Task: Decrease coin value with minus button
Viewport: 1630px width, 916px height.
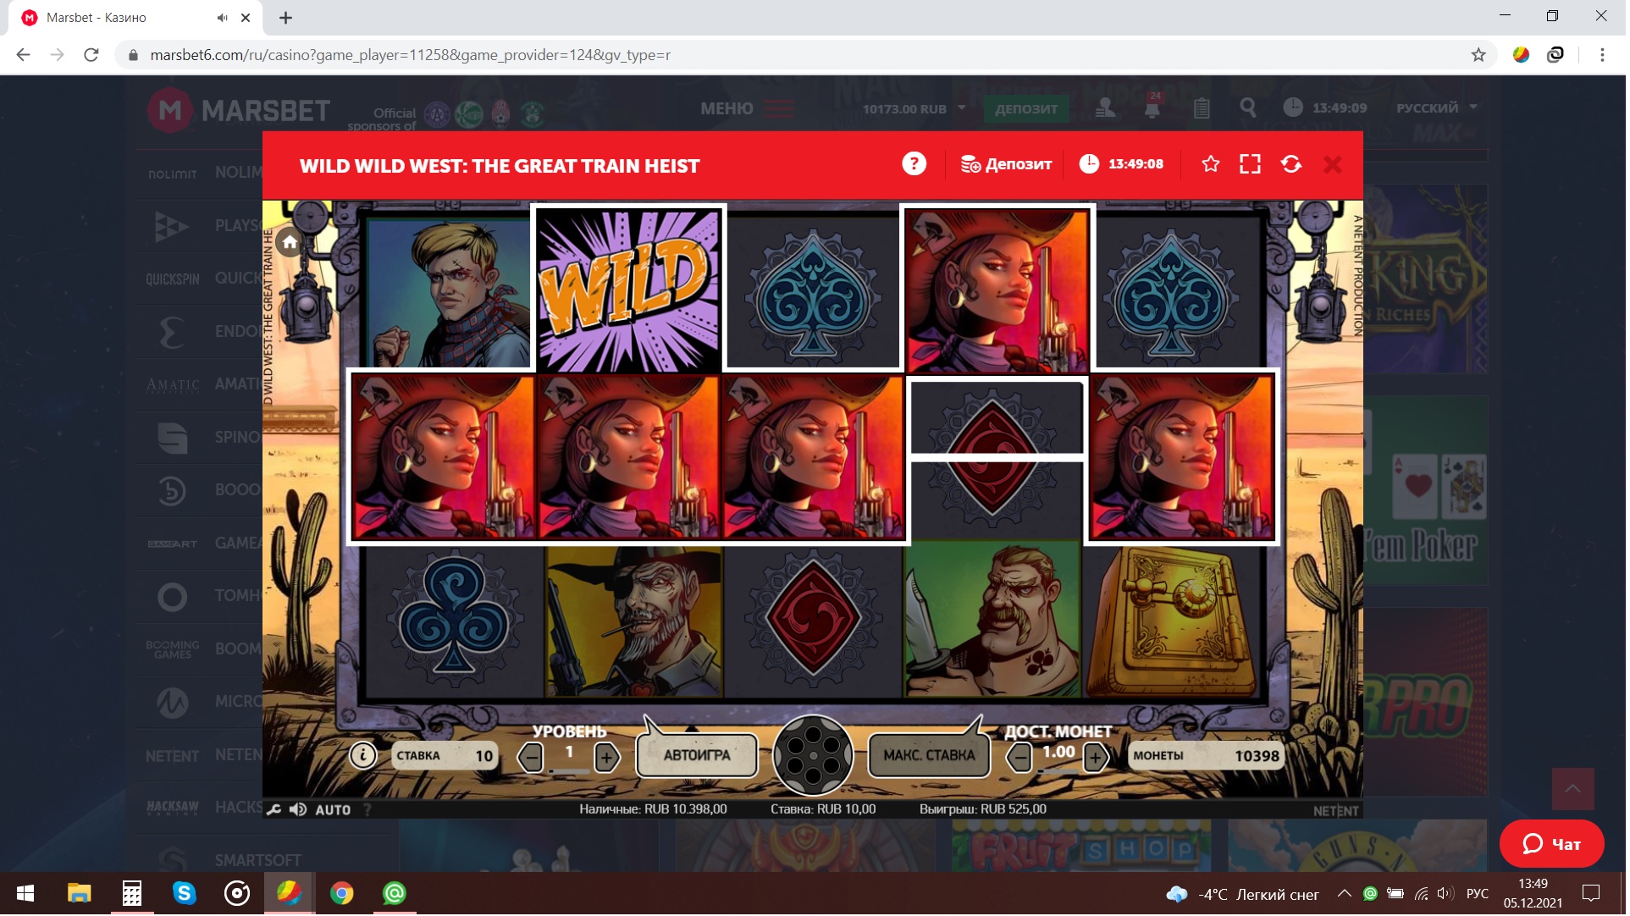Action: (x=1021, y=759)
